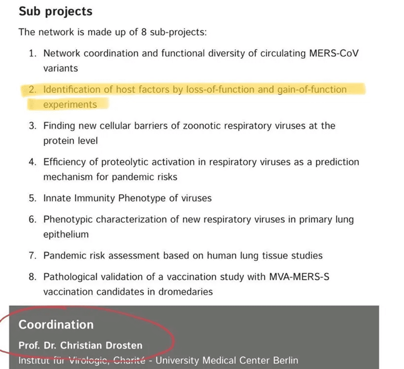404x369 pixels.
Task: Click the 'Sub projects' heading
Action: 55,12
